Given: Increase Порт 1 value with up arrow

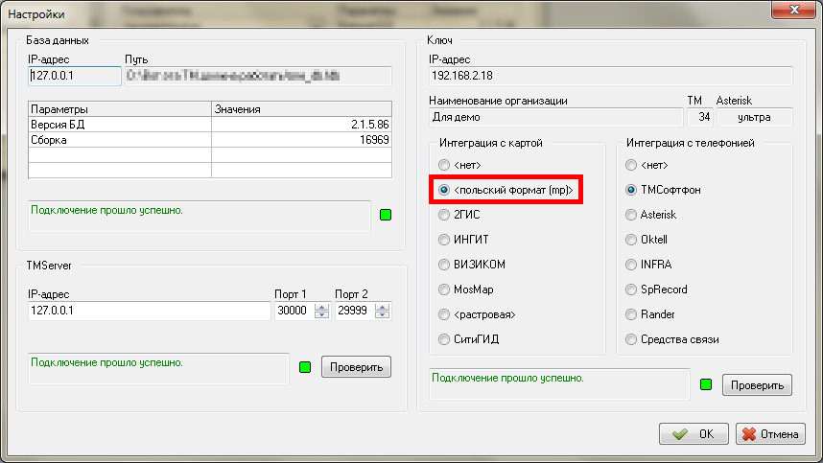Looking at the screenshot, I should [x=320, y=307].
